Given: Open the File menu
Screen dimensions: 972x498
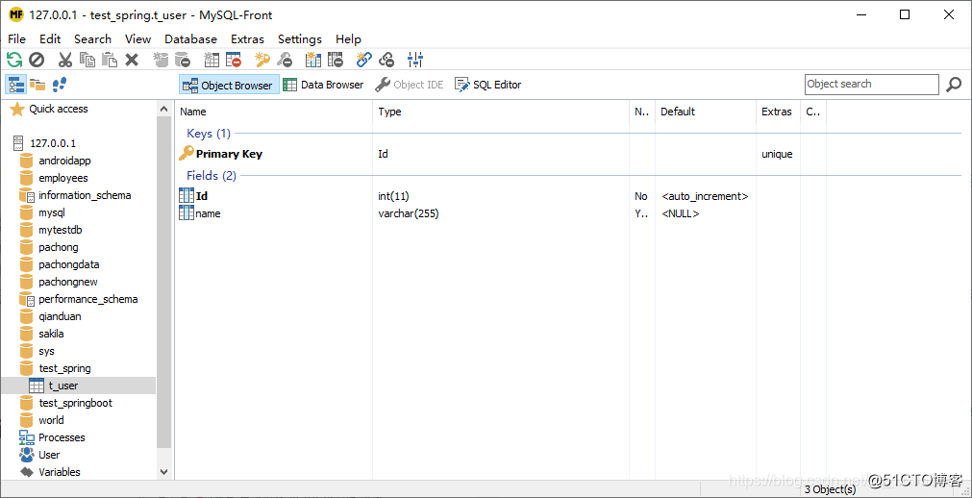Looking at the screenshot, I should [16, 39].
